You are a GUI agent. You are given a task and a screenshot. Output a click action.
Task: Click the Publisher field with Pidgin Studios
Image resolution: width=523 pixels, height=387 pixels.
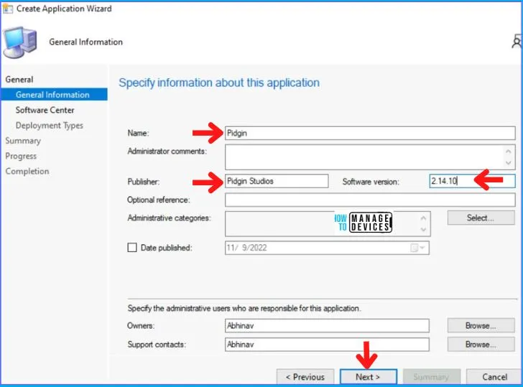(x=277, y=181)
